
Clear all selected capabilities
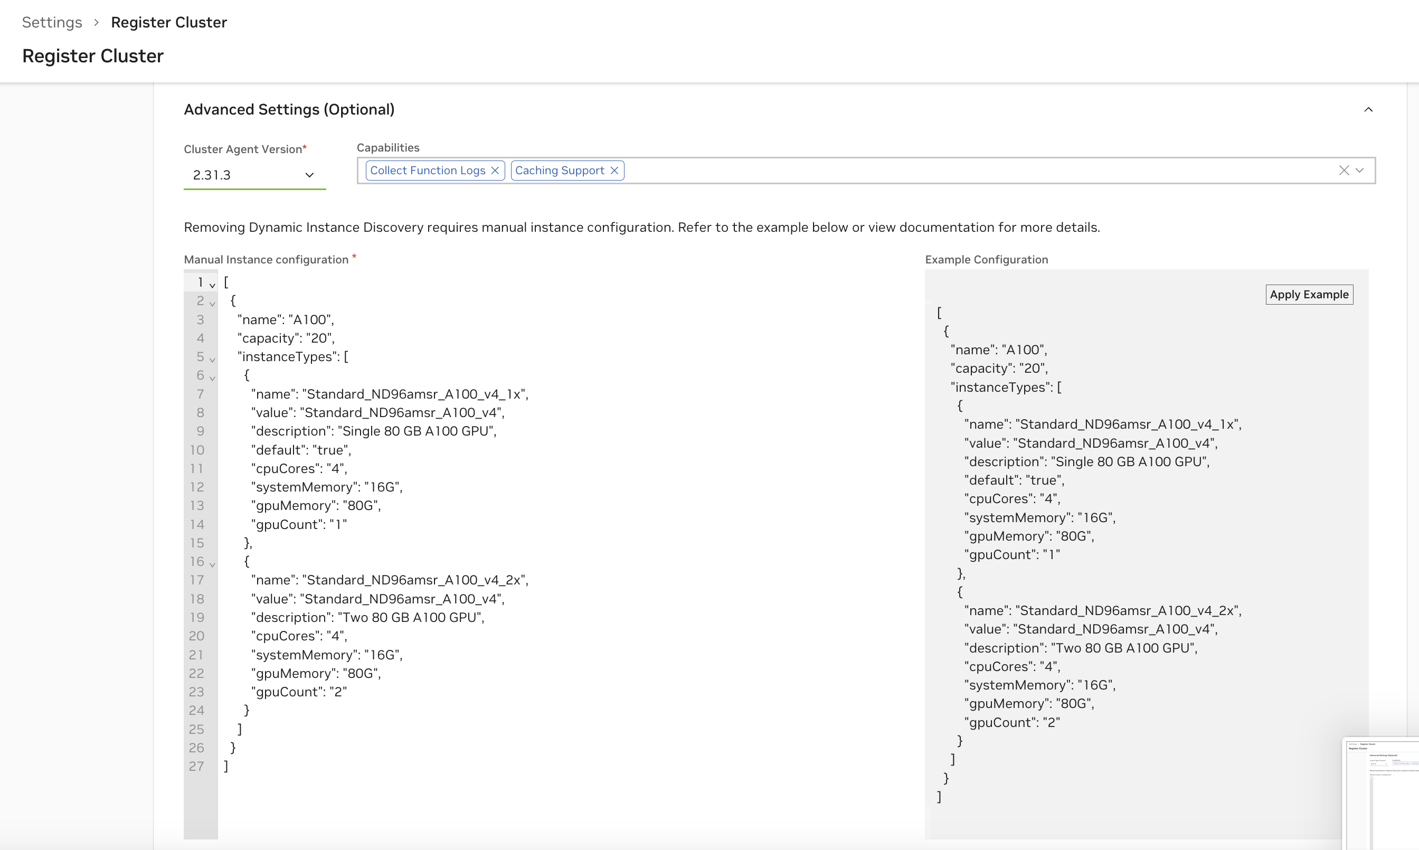pyautogui.click(x=1343, y=170)
